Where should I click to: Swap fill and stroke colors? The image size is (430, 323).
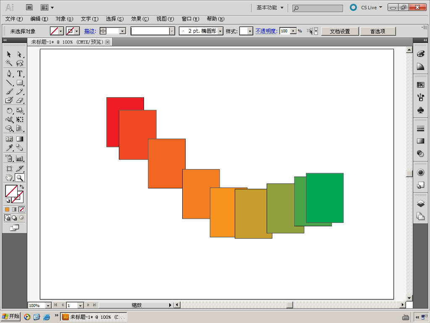(x=22, y=187)
